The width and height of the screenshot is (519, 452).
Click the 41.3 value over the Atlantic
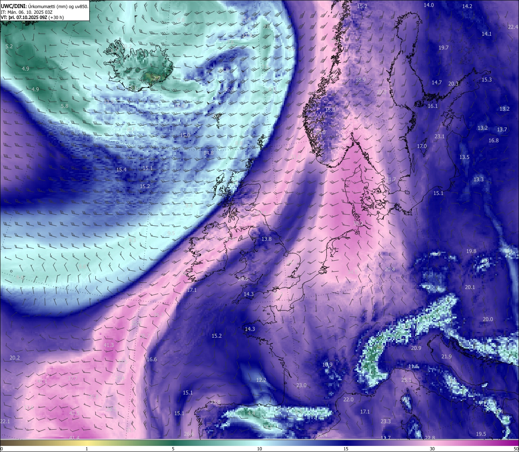[109, 345]
